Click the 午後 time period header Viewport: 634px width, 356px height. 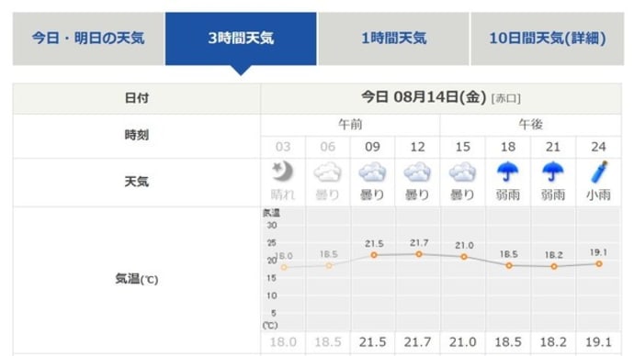[530, 124]
